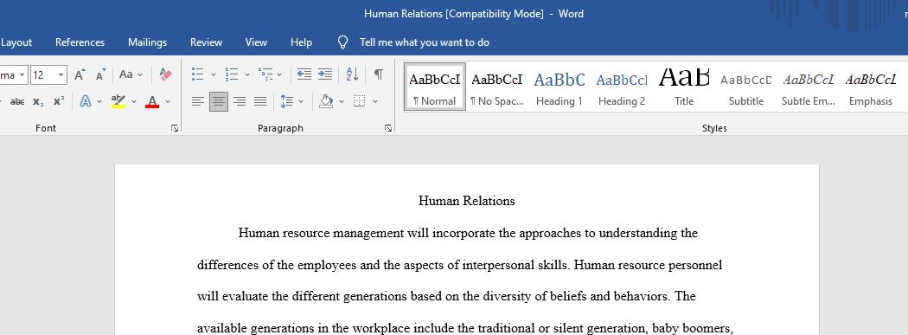908x335 pixels.
Task: Align text right
Action: (x=240, y=101)
